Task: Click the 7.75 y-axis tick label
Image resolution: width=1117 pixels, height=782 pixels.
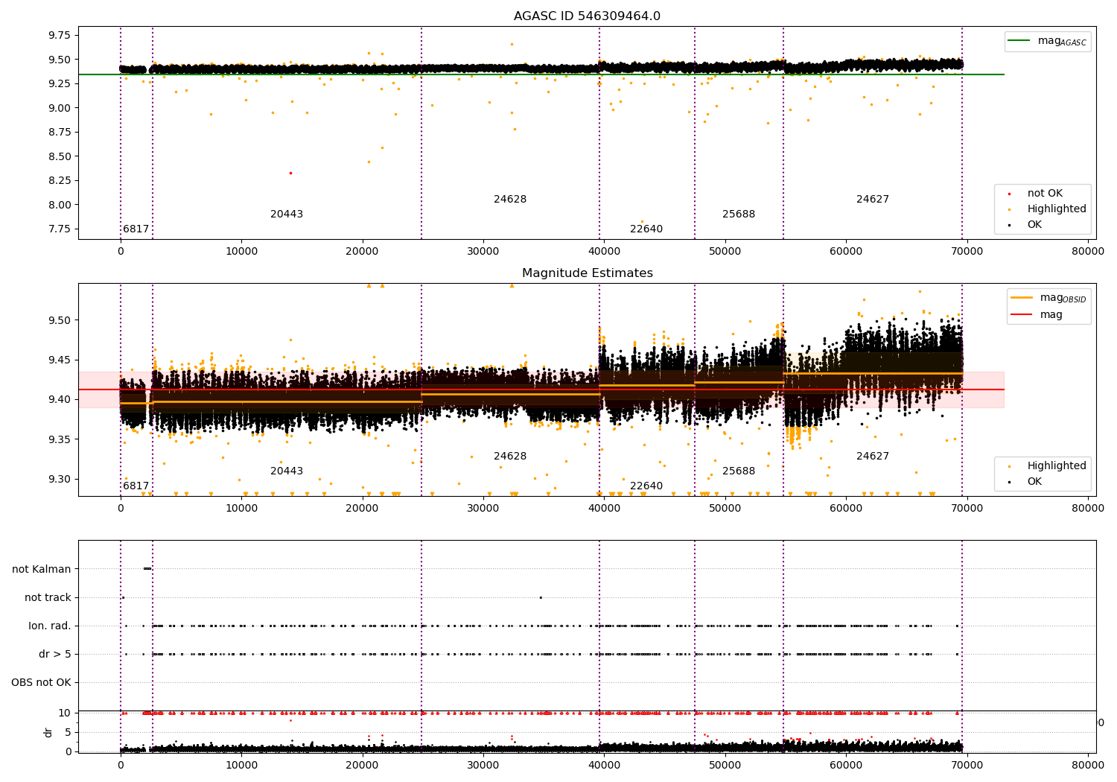Action: point(59,229)
